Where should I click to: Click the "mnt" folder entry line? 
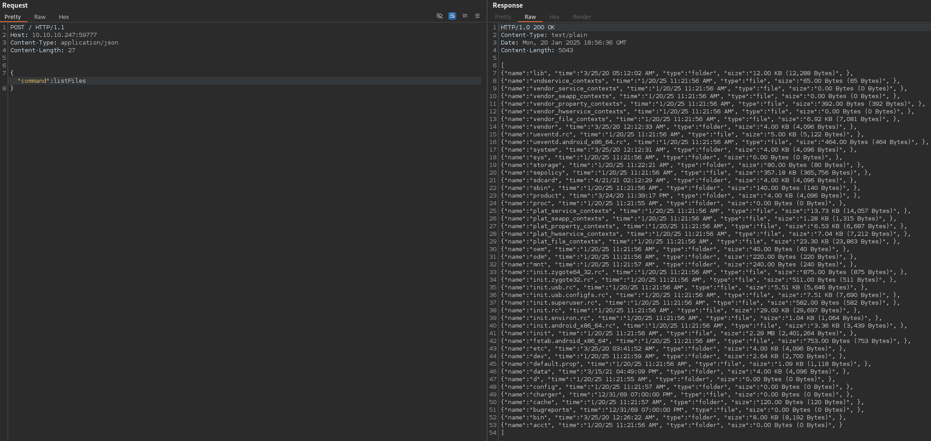tap(679, 265)
